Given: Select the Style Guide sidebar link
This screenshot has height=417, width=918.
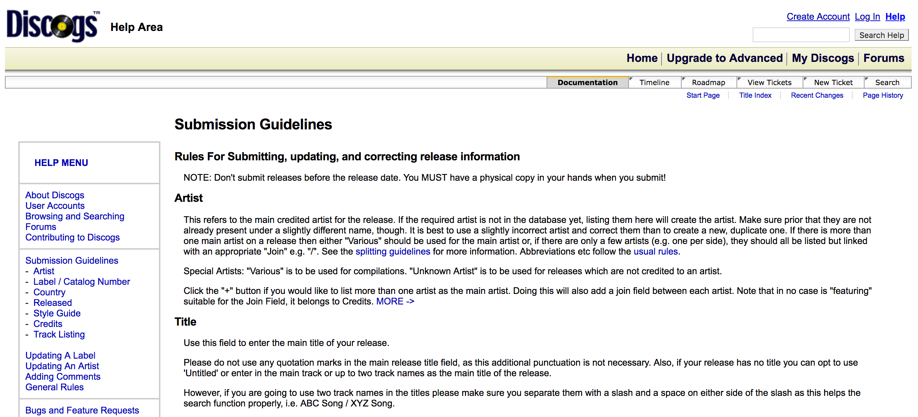Looking at the screenshot, I should coord(57,313).
